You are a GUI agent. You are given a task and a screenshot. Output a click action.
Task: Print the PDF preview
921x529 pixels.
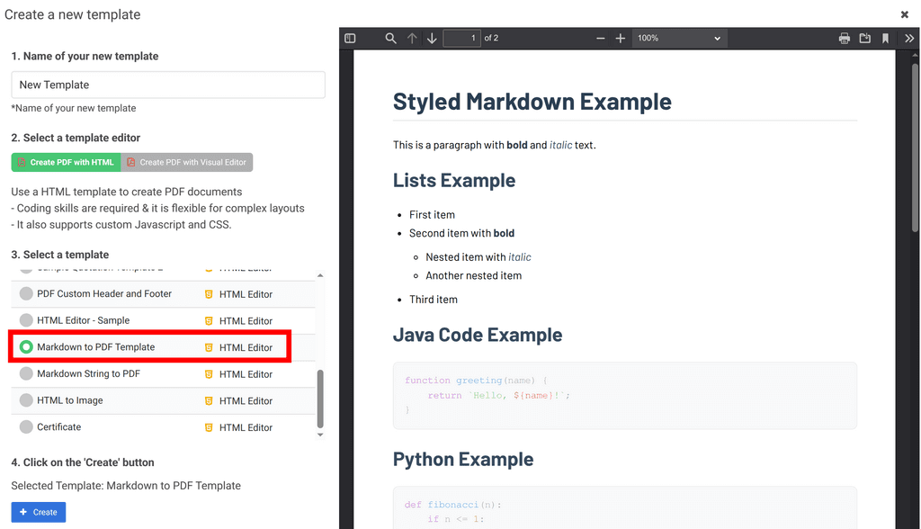(x=844, y=38)
